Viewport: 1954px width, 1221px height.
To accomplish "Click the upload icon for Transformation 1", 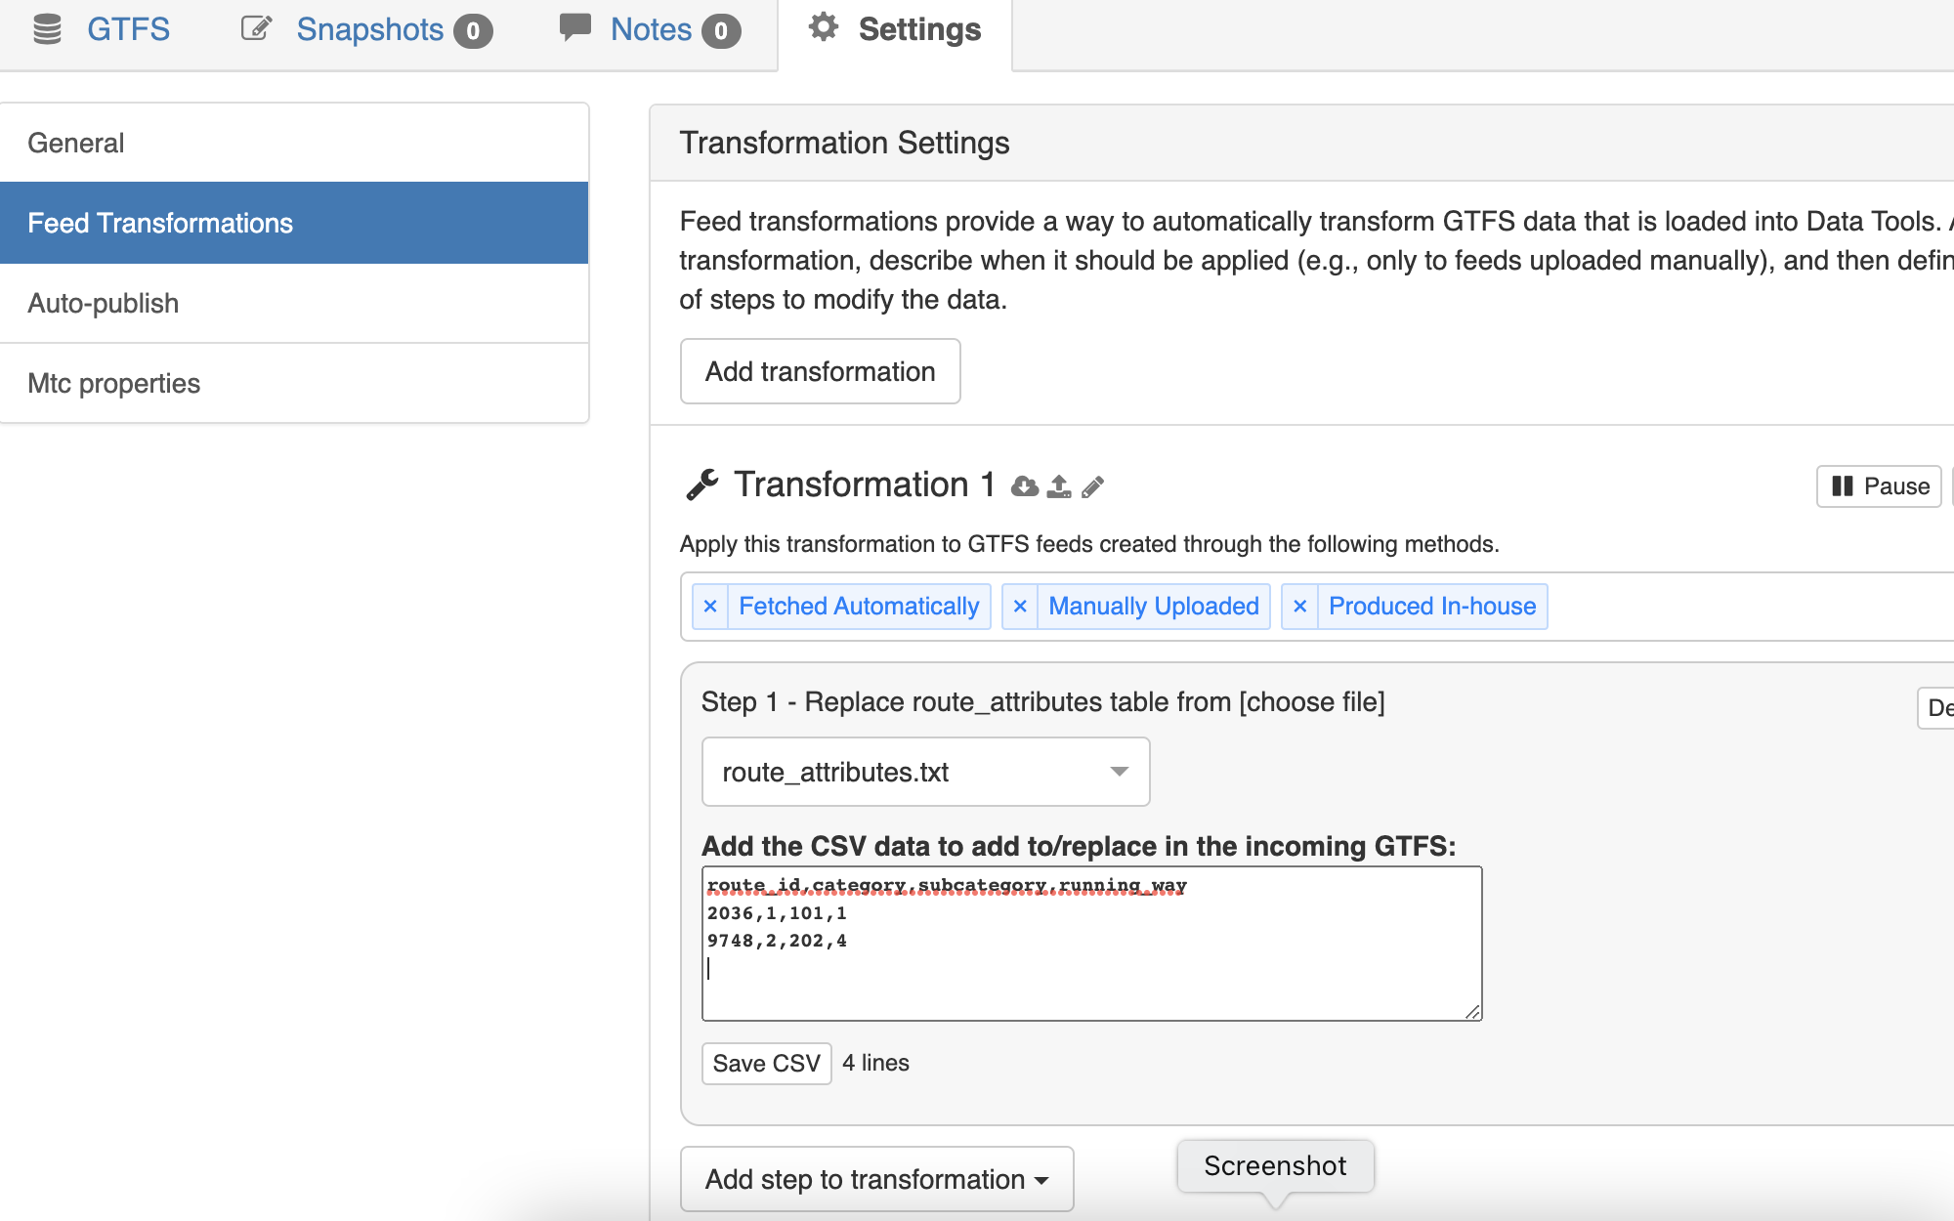I will [1059, 485].
